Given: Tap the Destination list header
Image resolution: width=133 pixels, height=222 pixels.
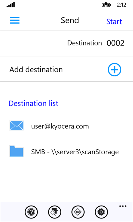Looking at the screenshot, I should [x=33, y=103].
